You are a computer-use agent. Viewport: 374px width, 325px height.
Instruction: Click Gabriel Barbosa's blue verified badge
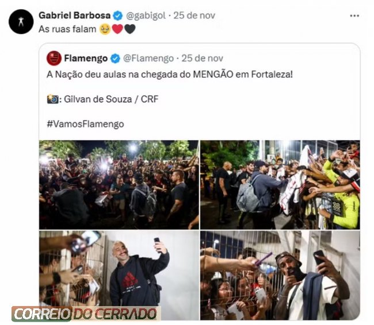[117, 16]
